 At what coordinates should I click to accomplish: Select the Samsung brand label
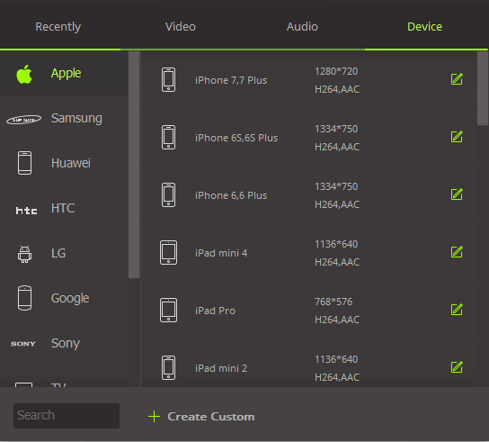click(76, 118)
